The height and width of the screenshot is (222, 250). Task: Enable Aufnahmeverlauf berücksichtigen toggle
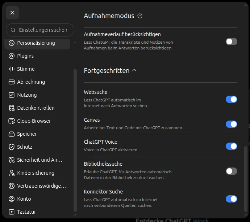coord(232,42)
